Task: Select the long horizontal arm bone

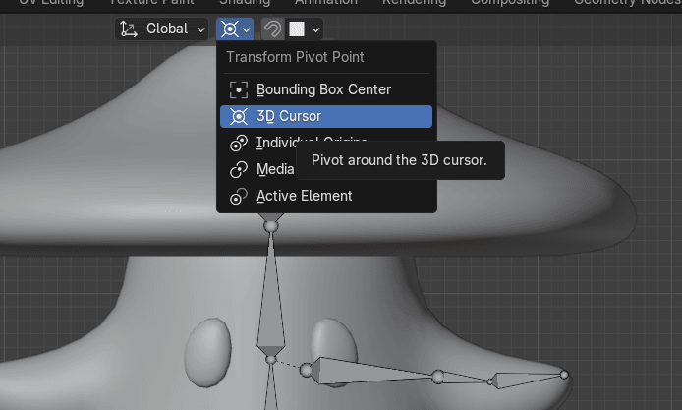Action: click(373, 372)
